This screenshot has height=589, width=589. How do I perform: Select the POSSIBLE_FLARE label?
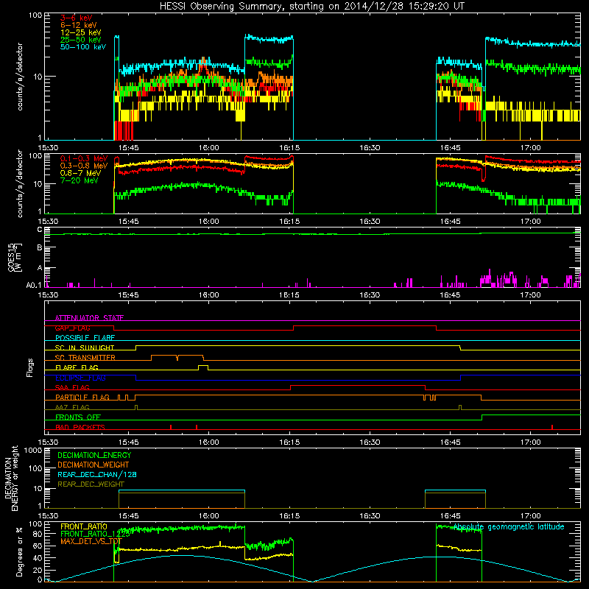tap(85, 338)
